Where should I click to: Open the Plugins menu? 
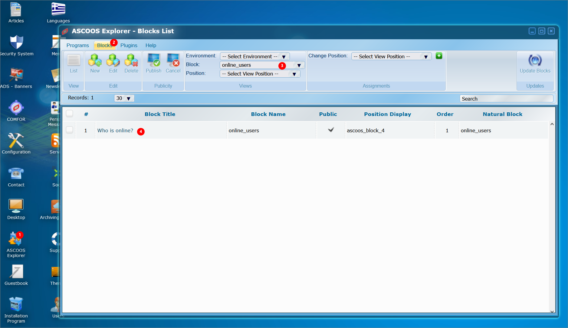(x=129, y=45)
